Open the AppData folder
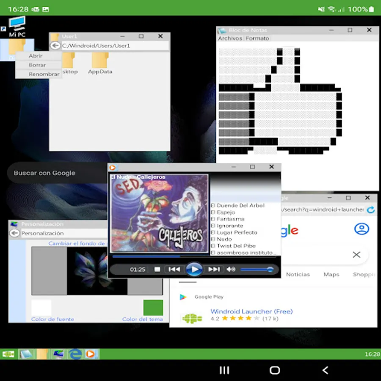 100,63
